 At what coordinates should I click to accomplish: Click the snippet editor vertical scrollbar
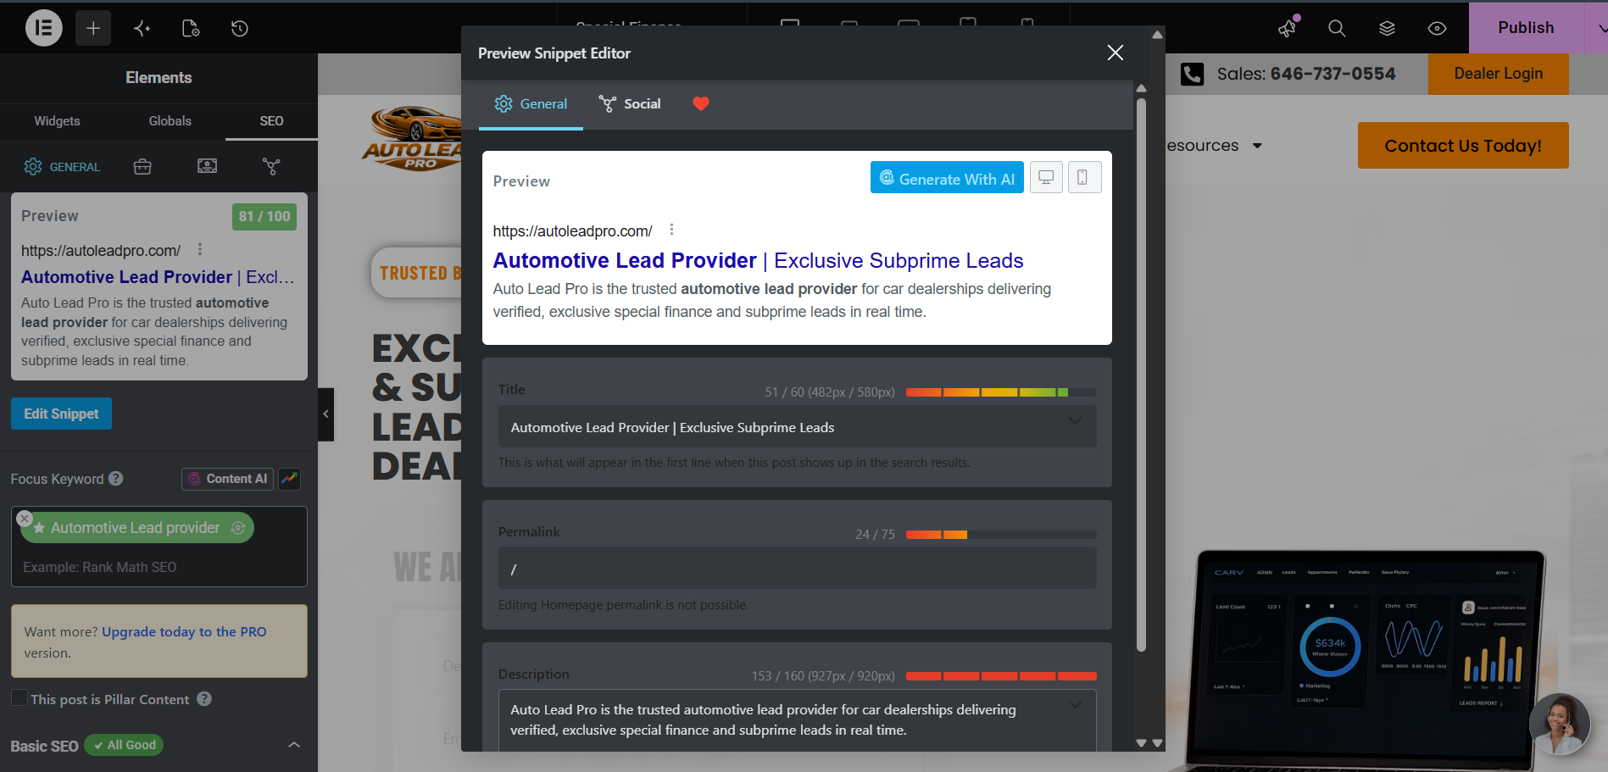point(1141,373)
